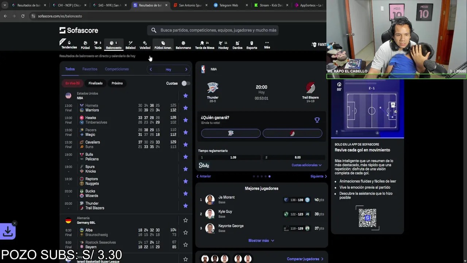
Task: Filter by Finalizado matches
Action: 96,83
